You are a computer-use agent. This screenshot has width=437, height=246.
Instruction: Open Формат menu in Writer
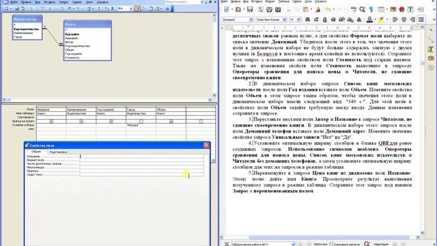pyautogui.click(x=270, y=1)
